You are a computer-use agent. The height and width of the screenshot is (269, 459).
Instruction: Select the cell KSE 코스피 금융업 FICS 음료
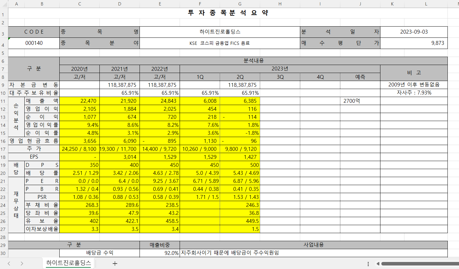click(220, 43)
